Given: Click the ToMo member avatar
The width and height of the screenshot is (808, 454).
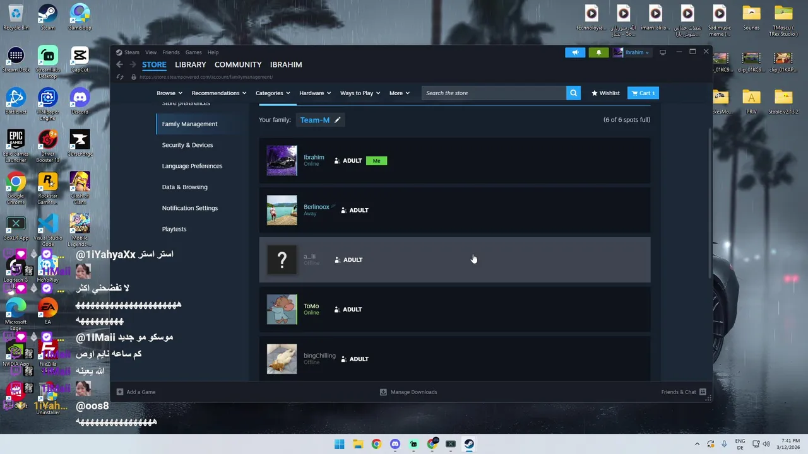Looking at the screenshot, I should click(282, 309).
